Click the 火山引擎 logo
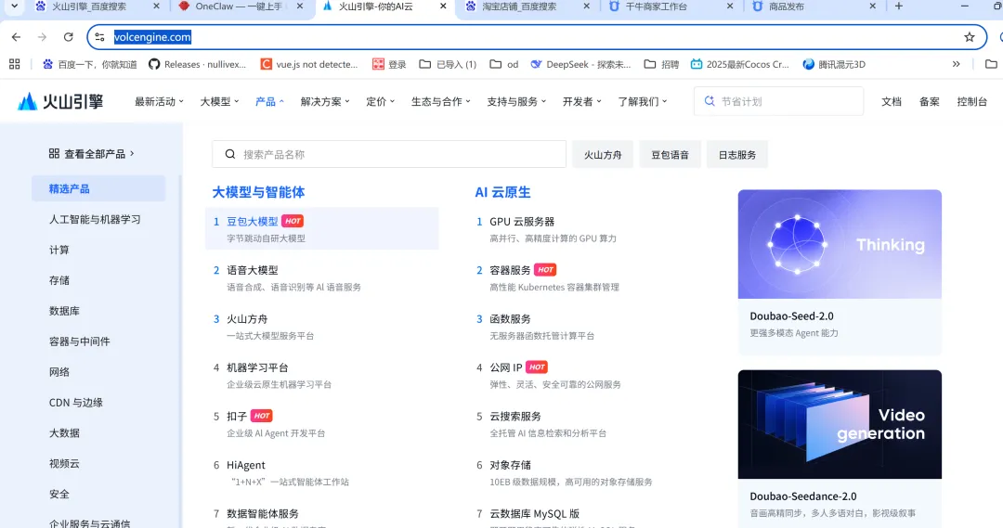Viewport: 1003px width, 528px height. coord(60,101)
